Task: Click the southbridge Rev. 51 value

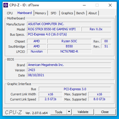Action: coord(106,46)
